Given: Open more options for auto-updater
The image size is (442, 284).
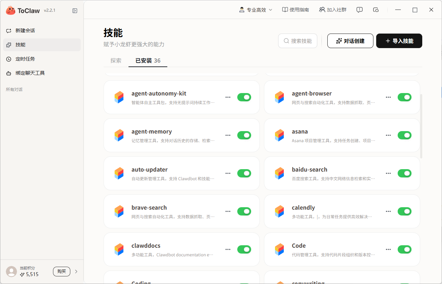Looking at the screenshot, I should 228,173.
